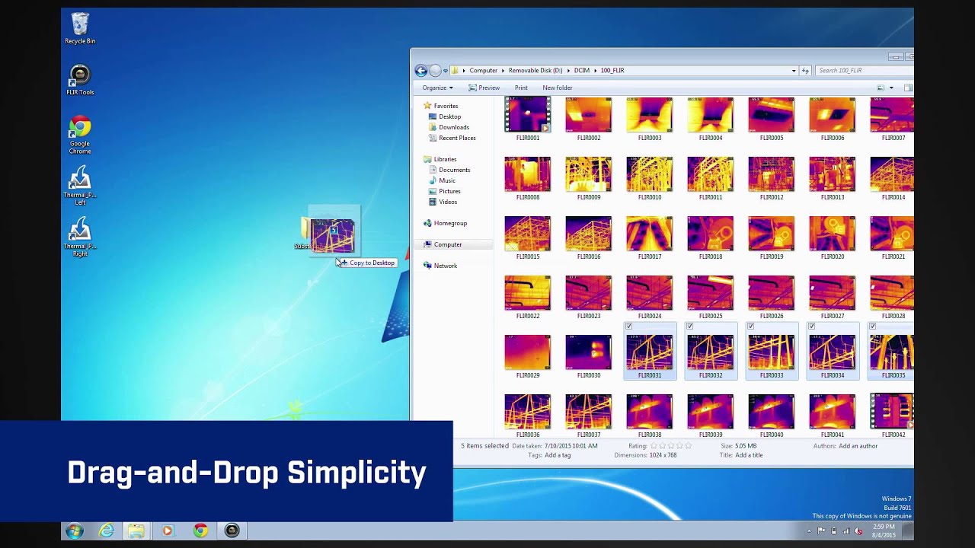Image resolution: width=975 pixels, height=548 pixels.
Task: Click the Print toolbar button
Action: tap(521, 88)
